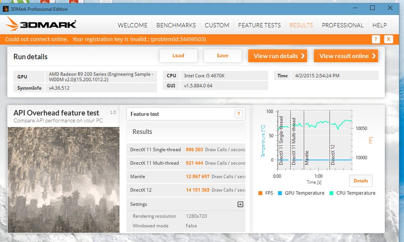Click Rendering resolution 1280x720 value

(196, 216)
